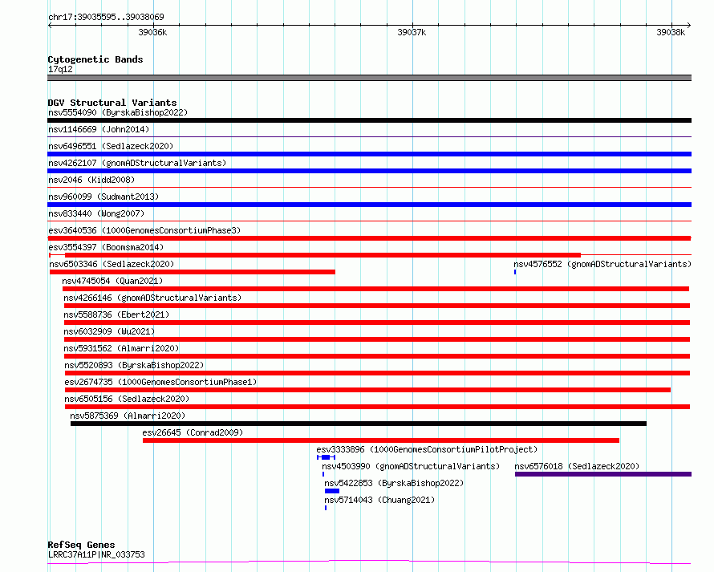Open variant nsv6032909 (Wu2021) label
Viewport: 714px width, 572px height.
click(x=109, y=331)
